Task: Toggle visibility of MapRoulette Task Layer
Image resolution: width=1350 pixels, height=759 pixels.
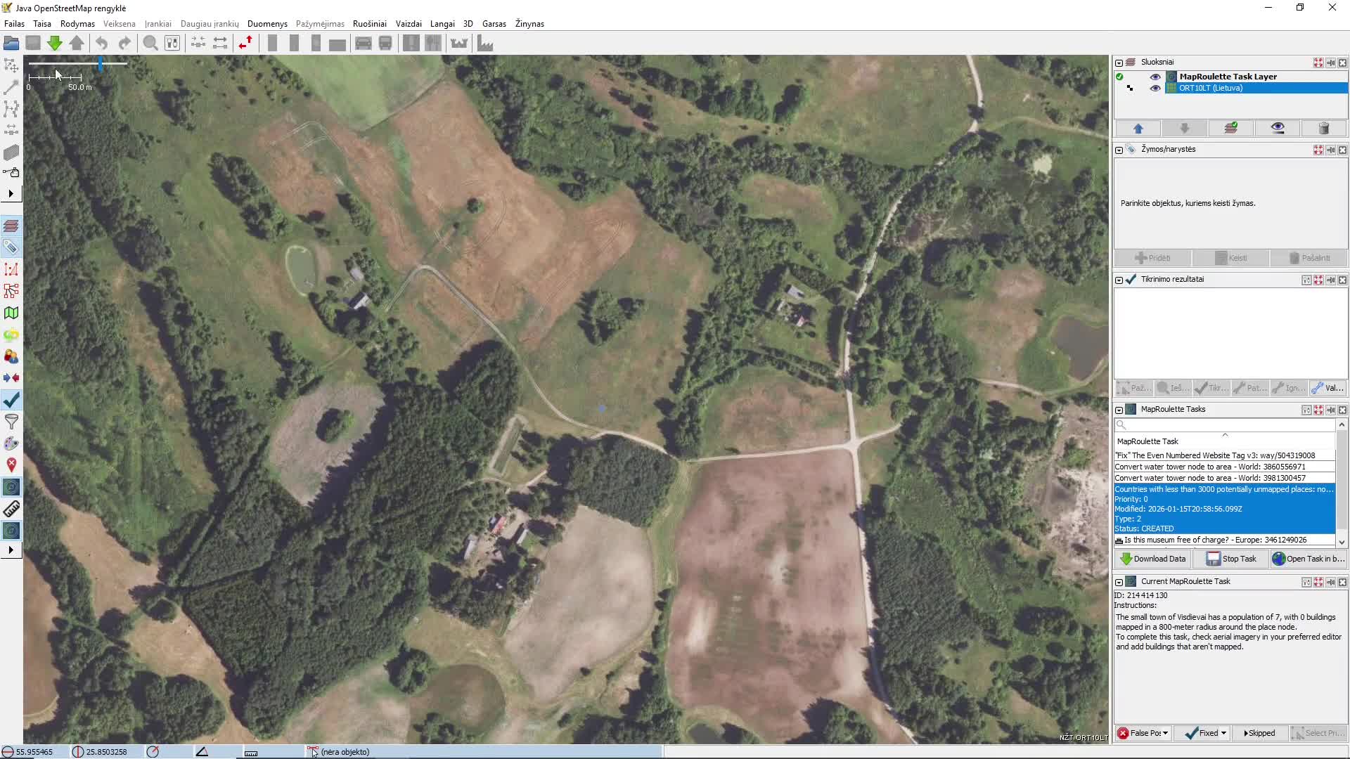Action: pyautogui.click(x=1155, y=77)
